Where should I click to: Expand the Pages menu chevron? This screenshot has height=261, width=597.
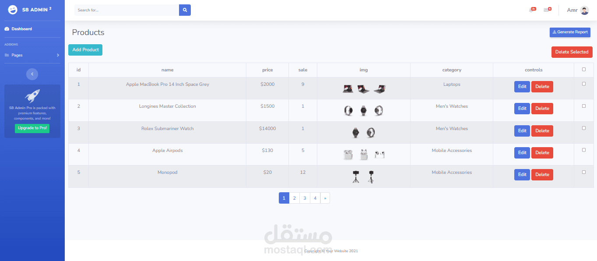tap(58, 55)
